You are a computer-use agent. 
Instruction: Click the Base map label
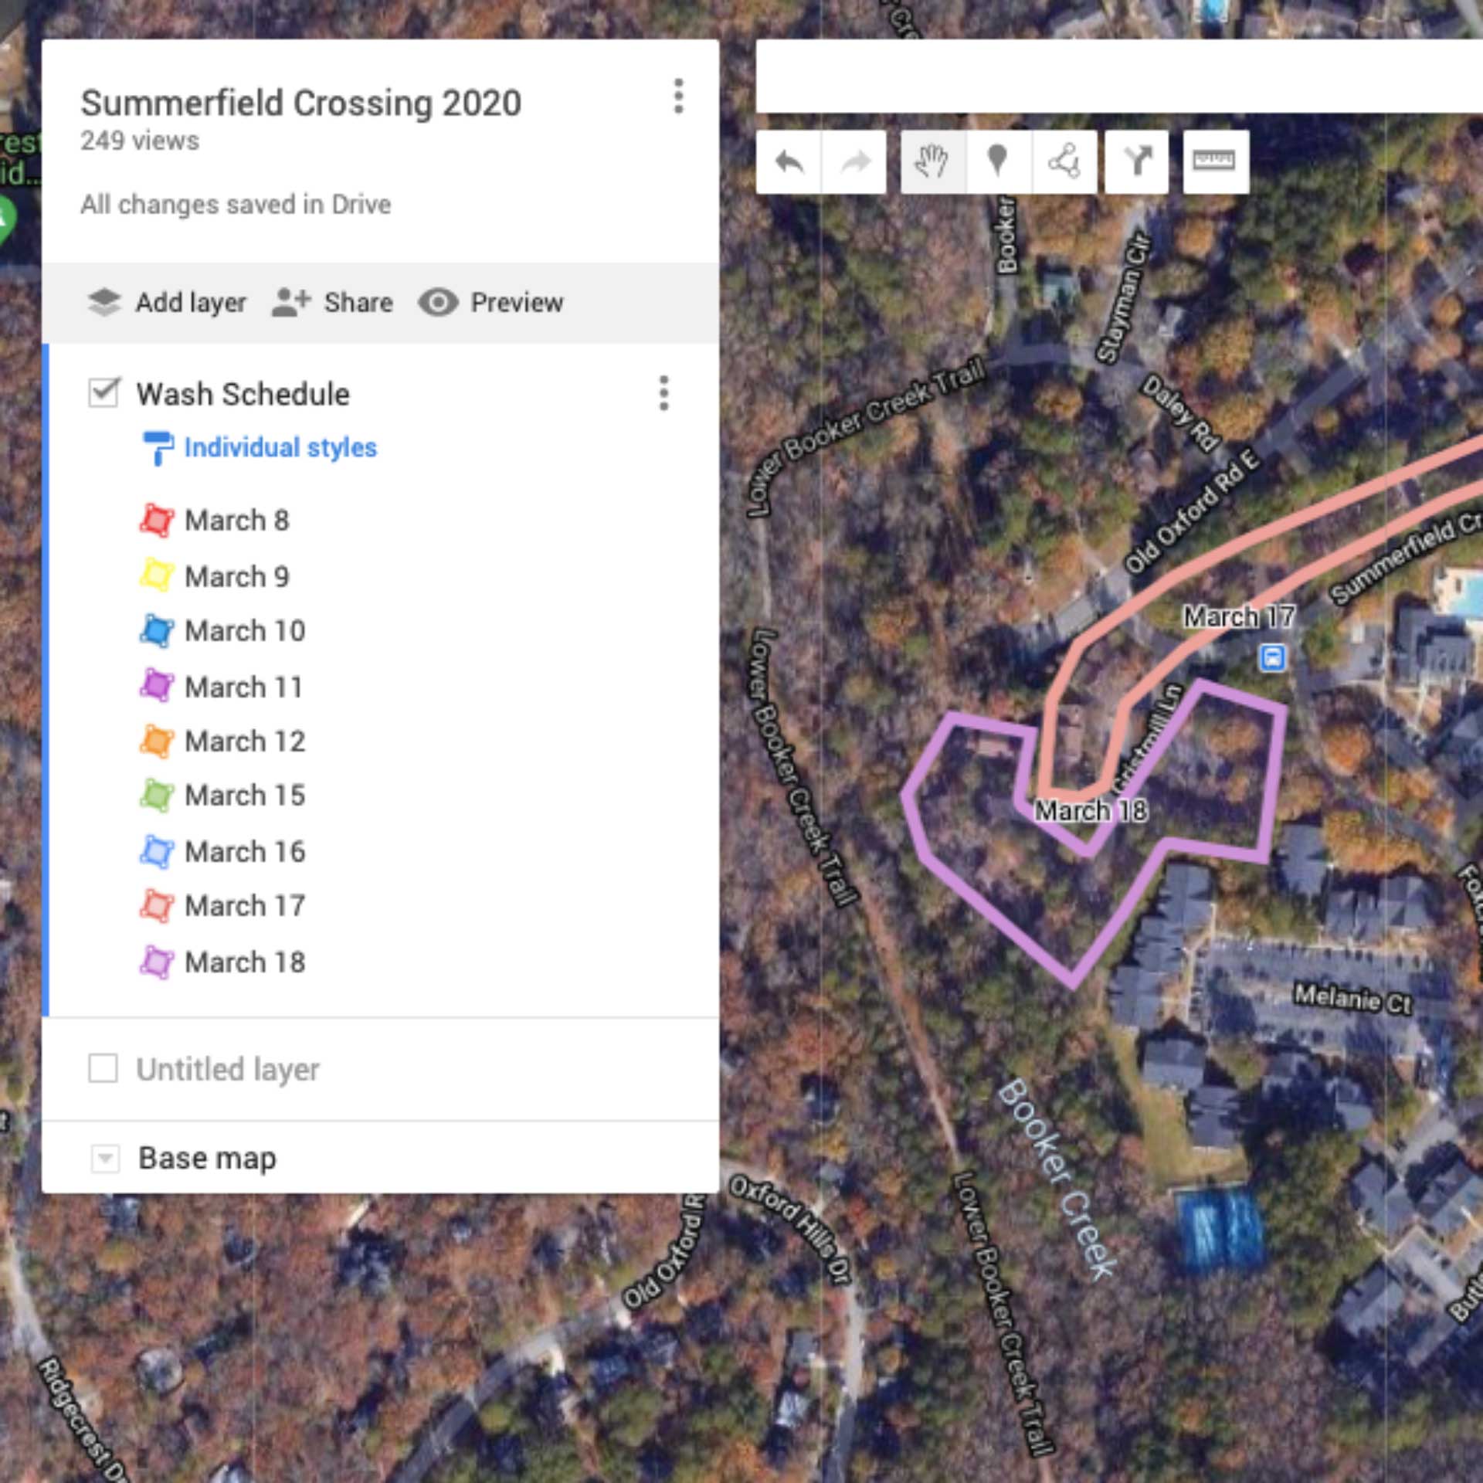[207, 1159]
